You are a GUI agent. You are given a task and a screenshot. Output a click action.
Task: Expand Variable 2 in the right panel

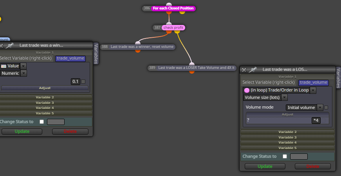coord(287,132)
